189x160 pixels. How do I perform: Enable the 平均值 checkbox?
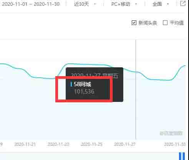[165, 23]
